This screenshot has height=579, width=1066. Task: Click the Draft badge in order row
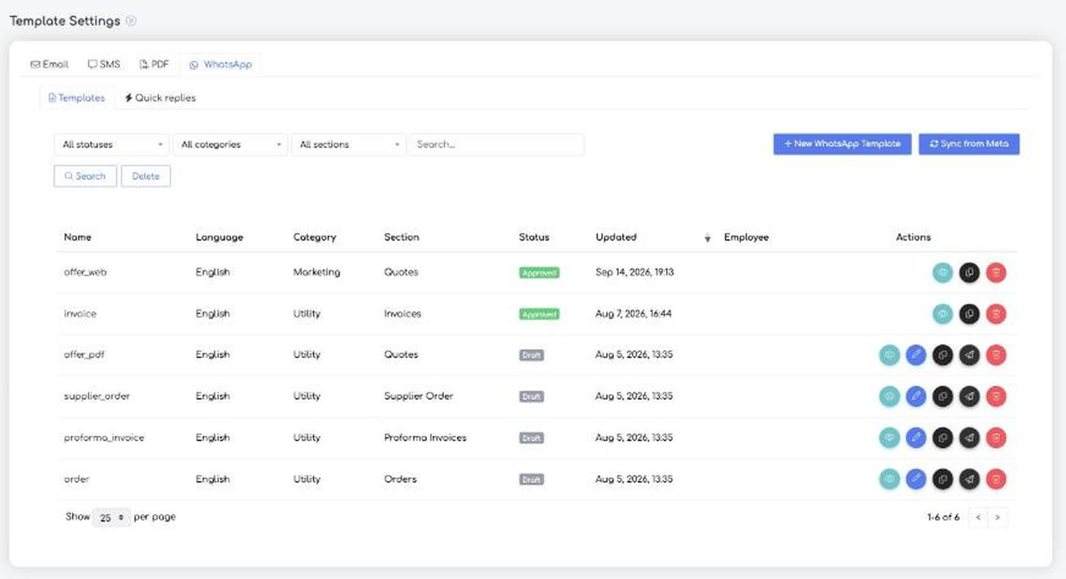pos(531,479)
